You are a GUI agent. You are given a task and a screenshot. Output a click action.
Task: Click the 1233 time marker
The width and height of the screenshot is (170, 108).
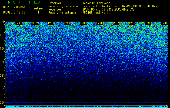(51, 23)
